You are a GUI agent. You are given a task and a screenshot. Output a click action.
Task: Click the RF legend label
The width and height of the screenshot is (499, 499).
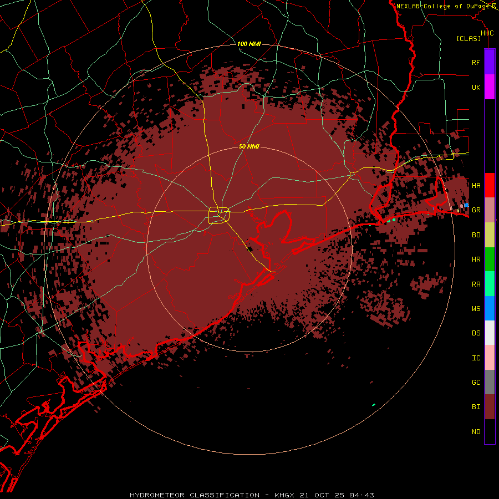[x=476, y=62]
